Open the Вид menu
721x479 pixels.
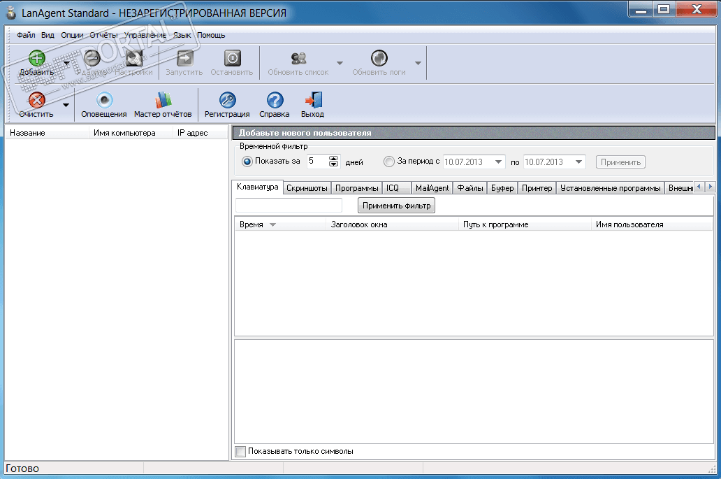48,35
